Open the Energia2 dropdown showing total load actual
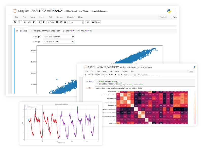The height and width of the screenshot is (148, 201). [x=58, y=41]
